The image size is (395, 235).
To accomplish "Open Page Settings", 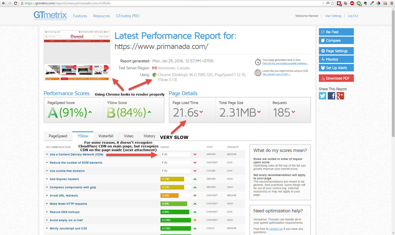I will pos(336,51).
